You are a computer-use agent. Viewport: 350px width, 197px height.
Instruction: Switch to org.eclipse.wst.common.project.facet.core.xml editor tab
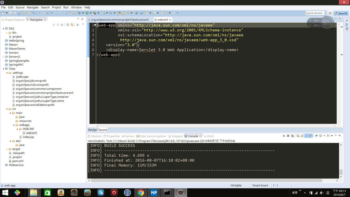click(118, 19)
